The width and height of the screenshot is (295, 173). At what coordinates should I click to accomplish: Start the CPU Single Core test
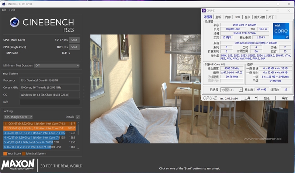click(74, 47)
